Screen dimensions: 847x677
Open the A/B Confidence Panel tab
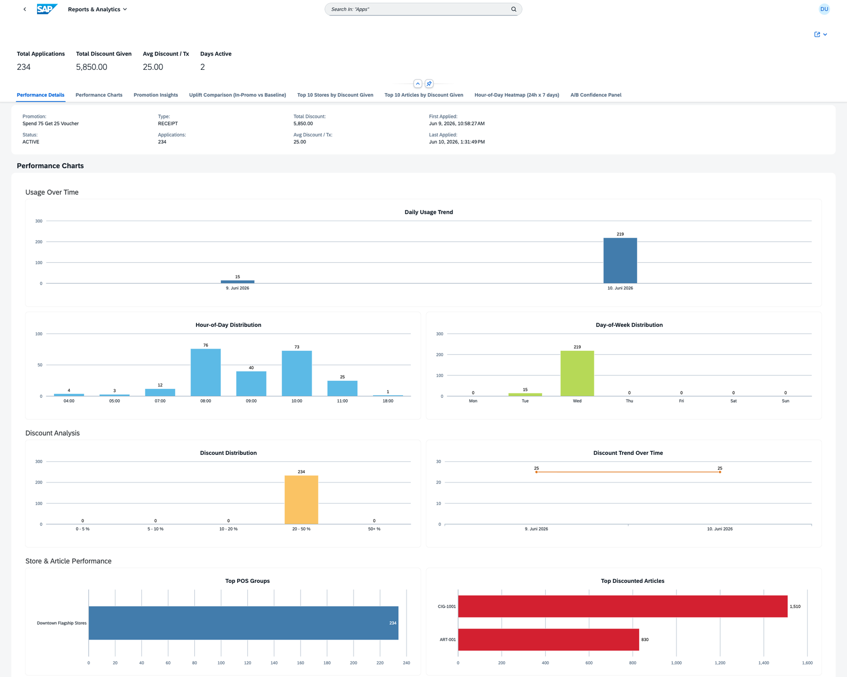(596, 95)
